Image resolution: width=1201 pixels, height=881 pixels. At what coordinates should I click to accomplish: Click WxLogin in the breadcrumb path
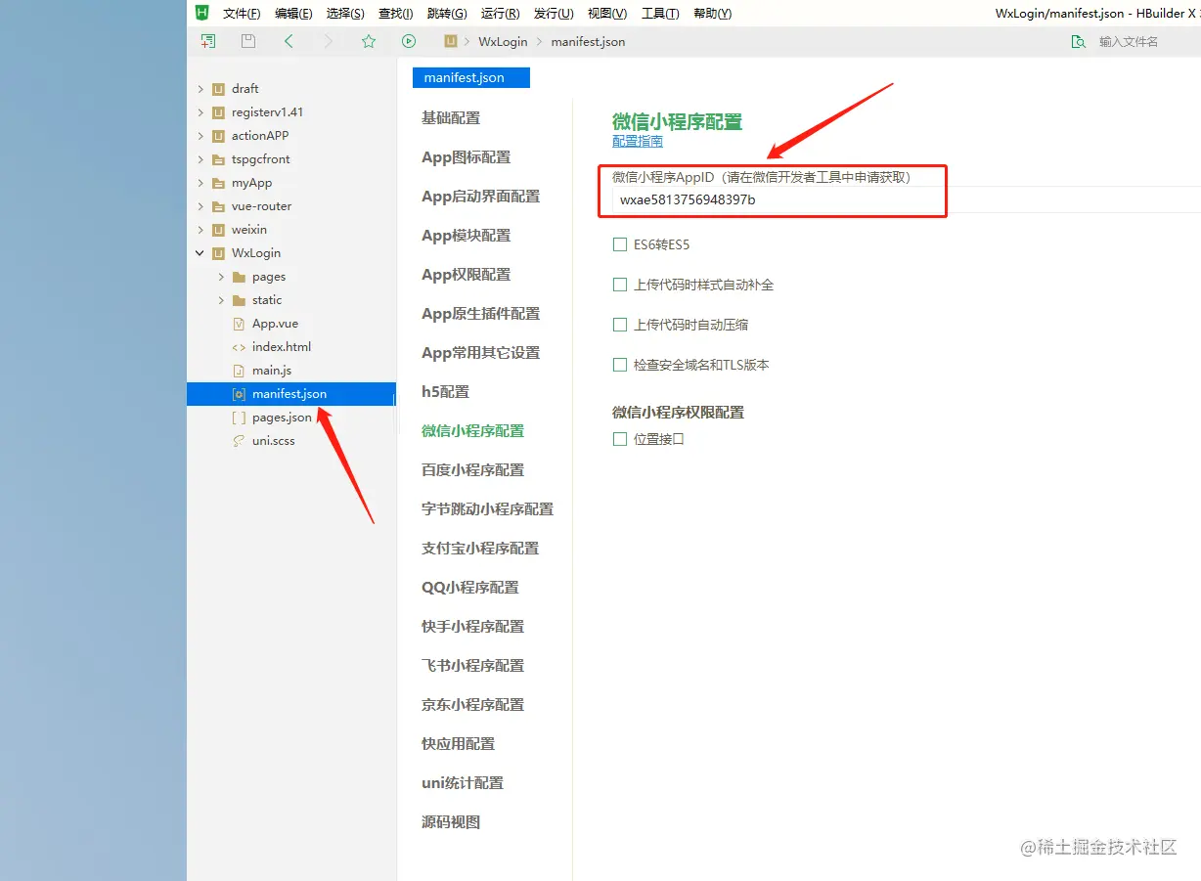[503, 42]
